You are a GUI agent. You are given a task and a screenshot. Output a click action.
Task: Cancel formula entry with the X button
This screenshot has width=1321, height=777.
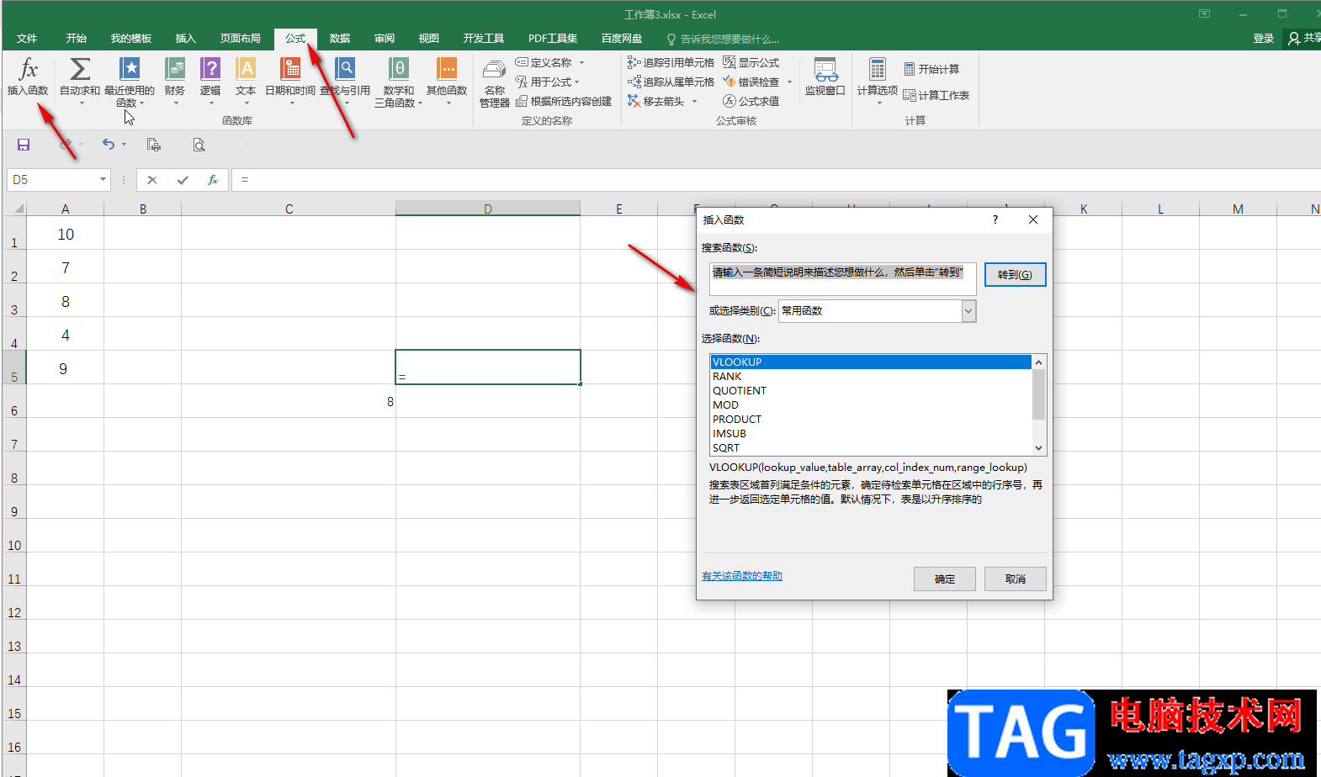click(152, 180)
